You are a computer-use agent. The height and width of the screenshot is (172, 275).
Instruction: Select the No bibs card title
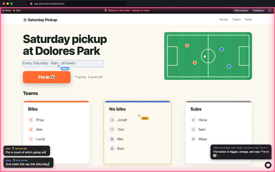pyautogui.click(x=117, y=109)
